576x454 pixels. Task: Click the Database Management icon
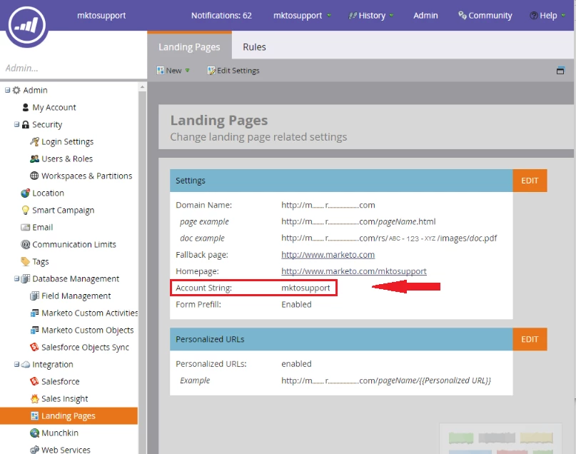(x=26, y=278)
